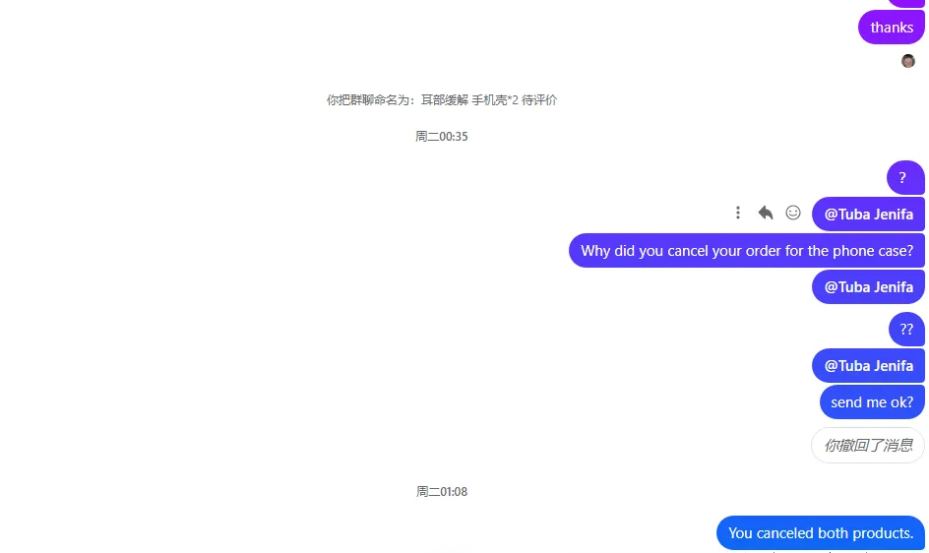This screenshot has width=929, height=553.
Task: Select the "You canceled both products." message
Action: point(821,533)
